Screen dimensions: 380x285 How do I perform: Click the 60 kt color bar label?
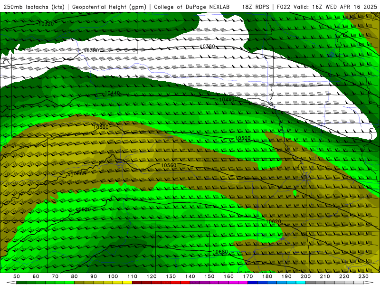[x=36, y=276]
